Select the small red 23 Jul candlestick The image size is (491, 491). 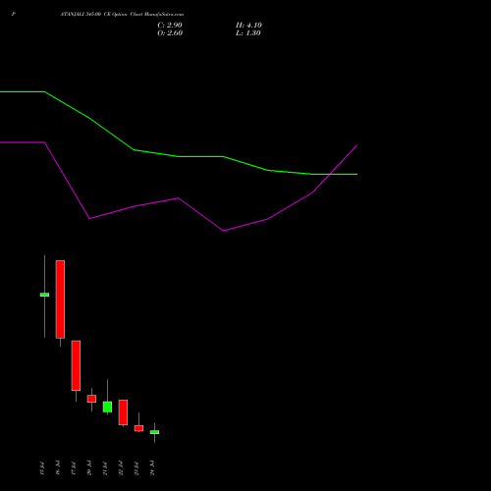coord(138,428)
